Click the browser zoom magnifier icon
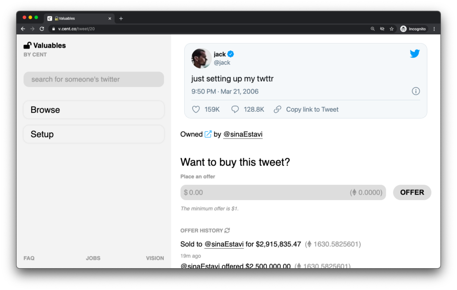 373,29
